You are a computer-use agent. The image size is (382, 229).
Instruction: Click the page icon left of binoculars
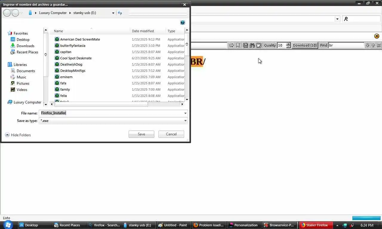pyautogui.click(x=246, y=45)
